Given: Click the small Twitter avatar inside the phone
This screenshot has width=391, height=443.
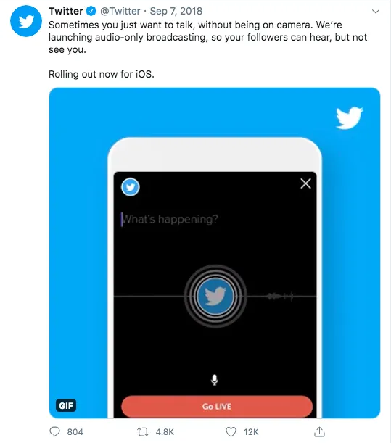Looking at the screenshot, I should click(131, 187).
